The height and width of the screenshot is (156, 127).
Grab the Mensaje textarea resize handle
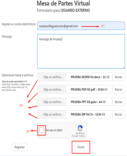tap(124, 67)
